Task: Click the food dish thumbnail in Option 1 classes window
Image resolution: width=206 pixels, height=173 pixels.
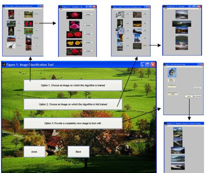Action: (x=29, y=47)
